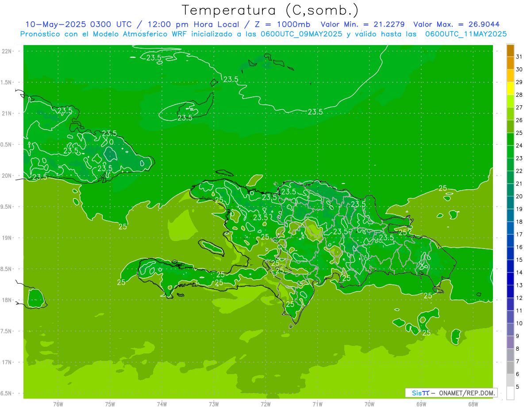The height and width of the screenshot is (410, 531).
Task: Click the '70W' longitude axis label
Action: (x=369, y=404)
